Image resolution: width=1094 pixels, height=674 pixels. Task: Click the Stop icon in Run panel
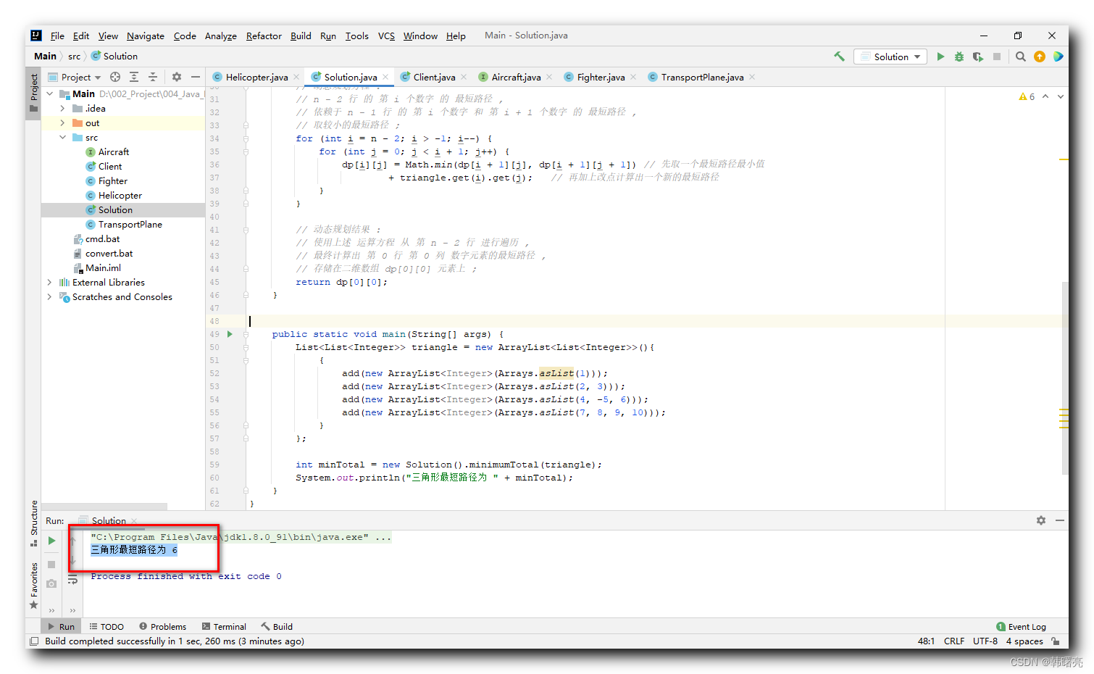[x=51, y=564]
